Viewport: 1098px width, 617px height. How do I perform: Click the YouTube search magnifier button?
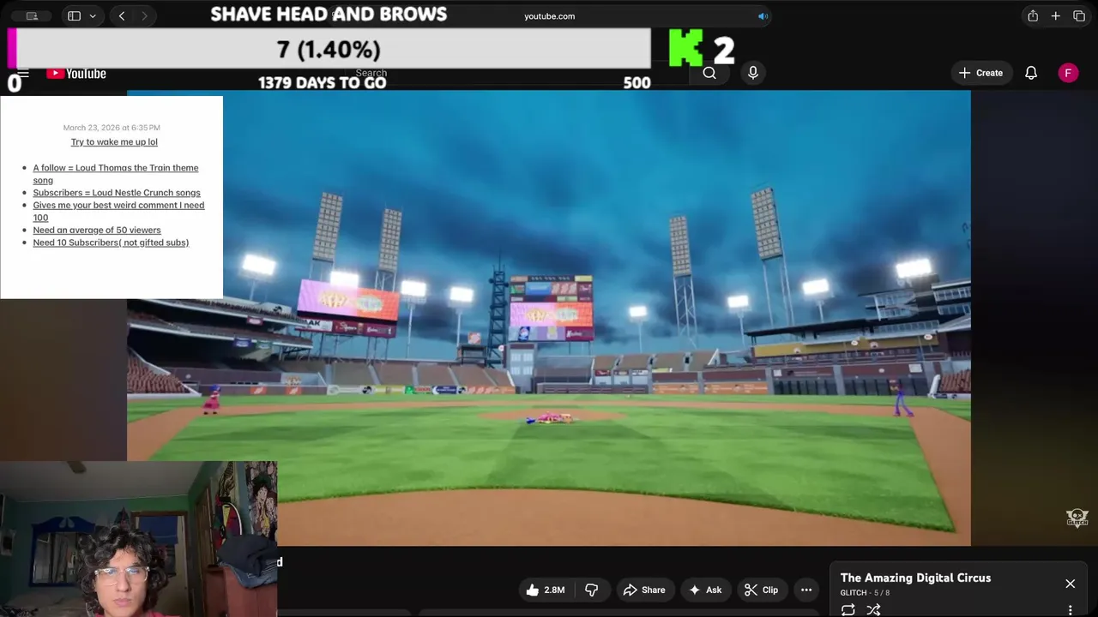pyautogui.click(x=709, y=73)
